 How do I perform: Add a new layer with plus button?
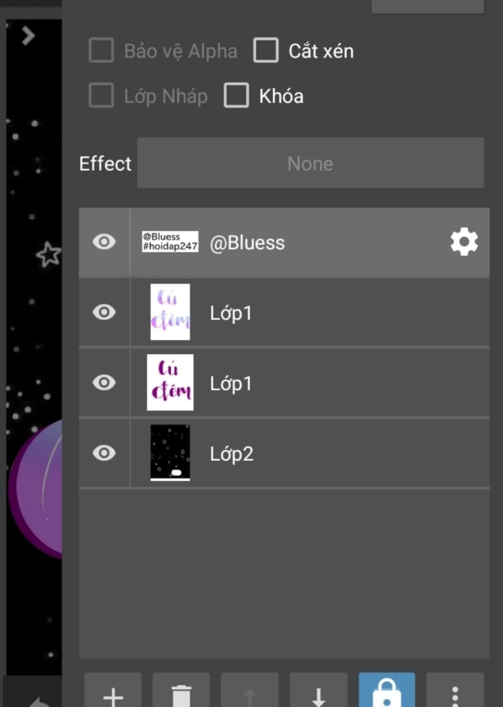pyautogui.click(x=113, y=691)
